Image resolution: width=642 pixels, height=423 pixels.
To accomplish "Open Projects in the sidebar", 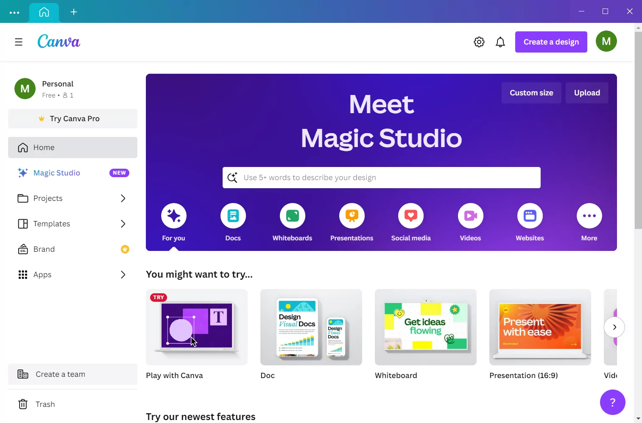I will (73, 198).
